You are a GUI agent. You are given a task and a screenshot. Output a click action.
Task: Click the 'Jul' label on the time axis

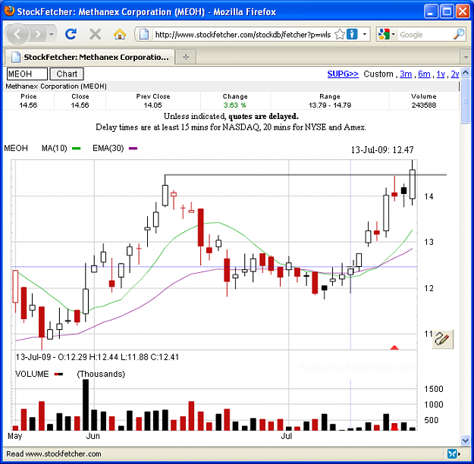coord(287,436)
